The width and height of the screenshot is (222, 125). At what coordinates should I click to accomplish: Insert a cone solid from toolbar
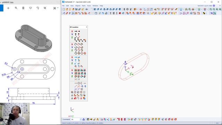101,9
